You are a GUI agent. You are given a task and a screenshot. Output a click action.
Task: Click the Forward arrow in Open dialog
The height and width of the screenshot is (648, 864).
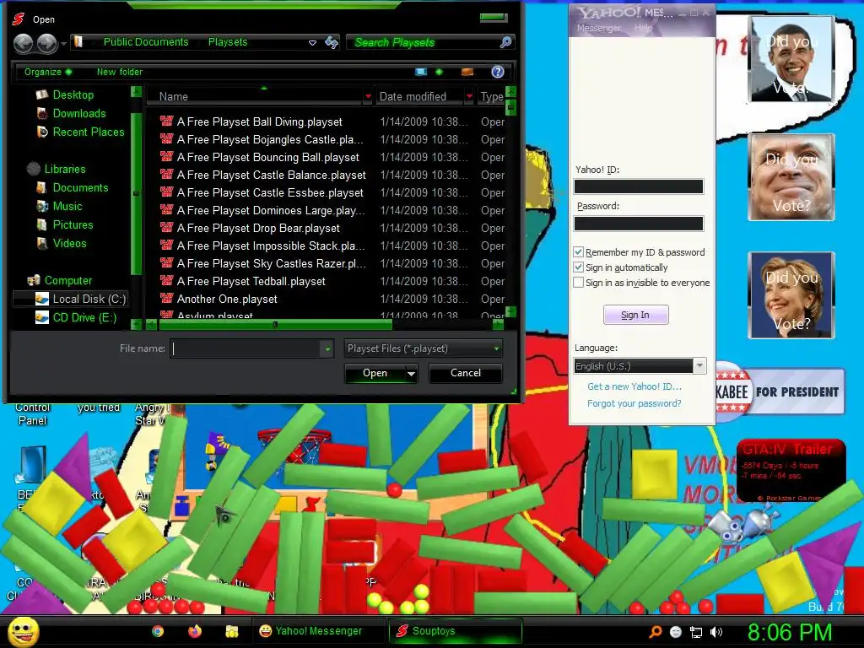[x=47, y=43]
